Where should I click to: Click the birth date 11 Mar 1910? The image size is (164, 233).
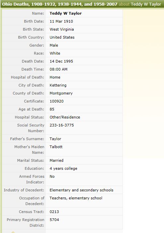61,21
